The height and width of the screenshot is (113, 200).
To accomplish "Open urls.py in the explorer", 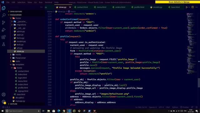I will (x=19, y=48).
